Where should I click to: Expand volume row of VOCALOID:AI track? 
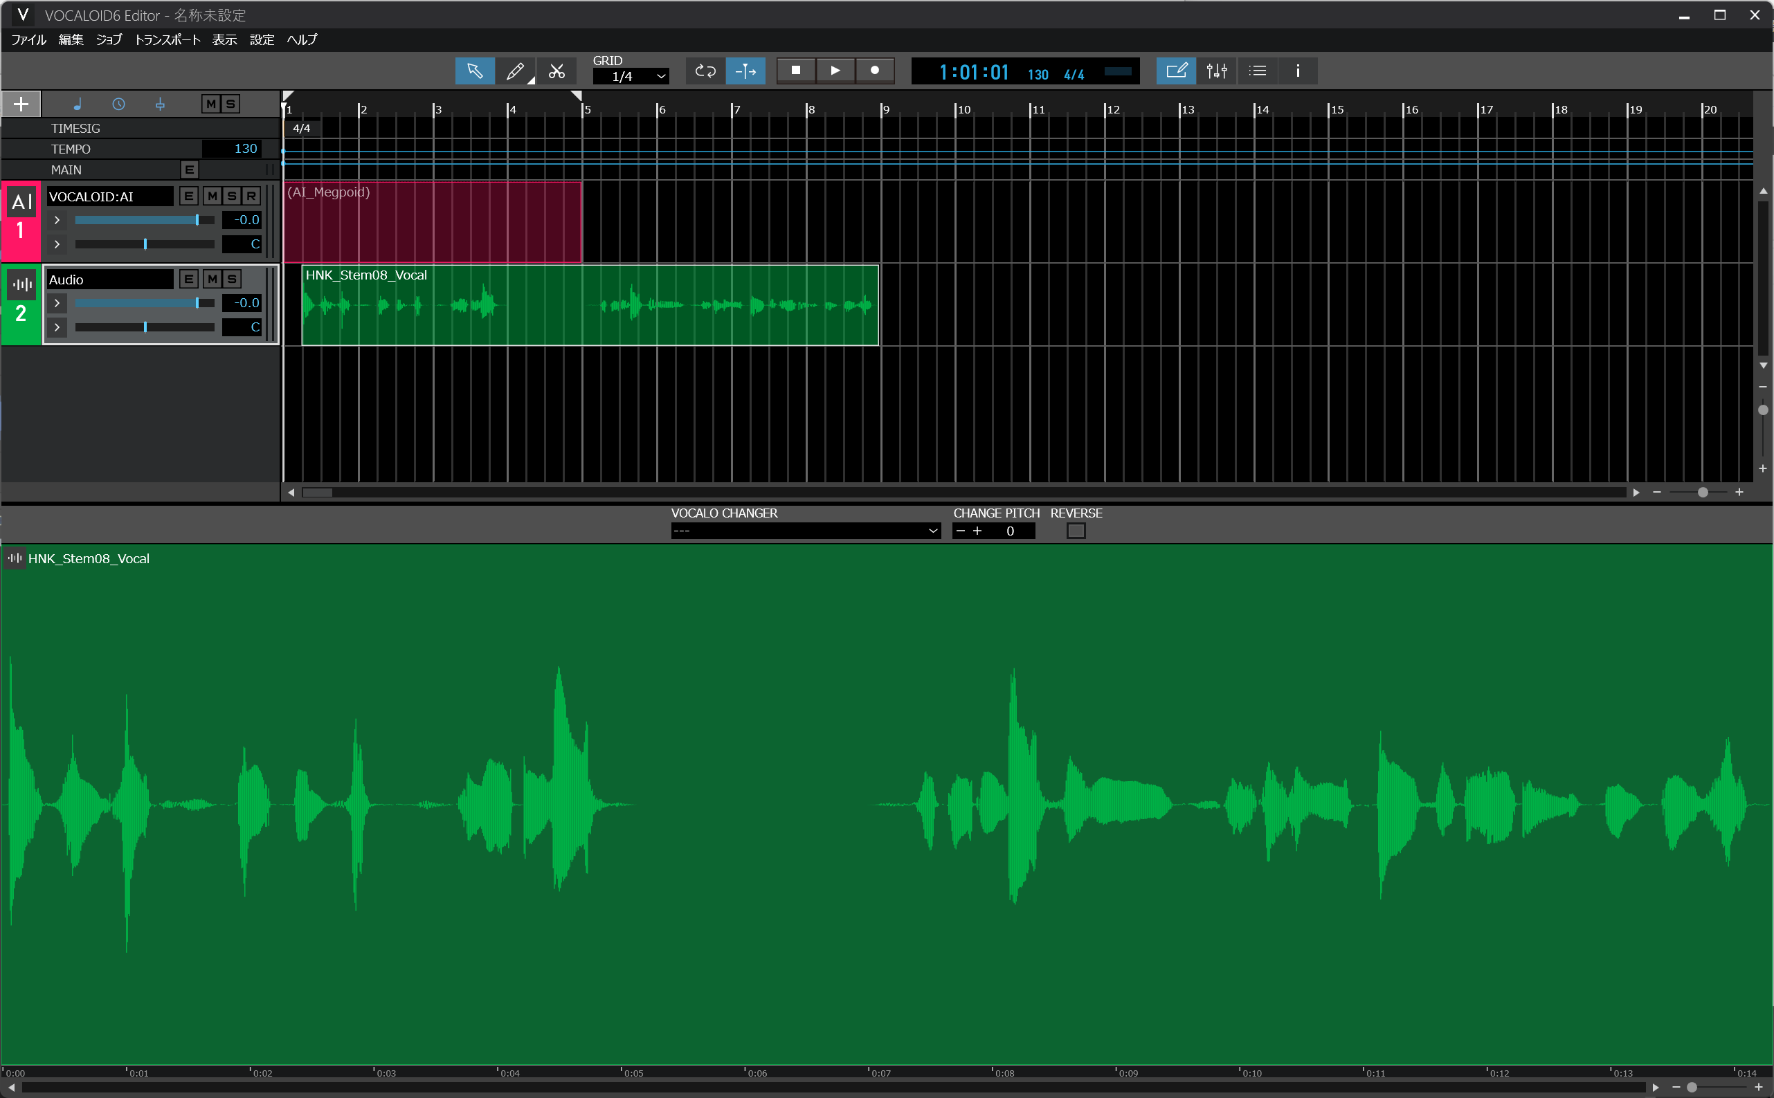tap(57, 220)
